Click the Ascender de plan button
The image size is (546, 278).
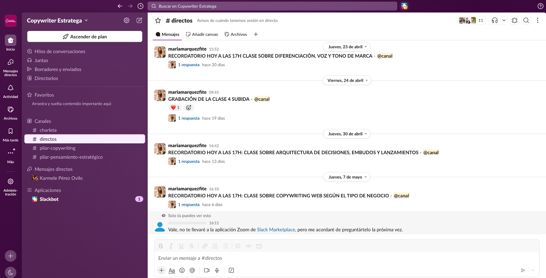(85, 37)
